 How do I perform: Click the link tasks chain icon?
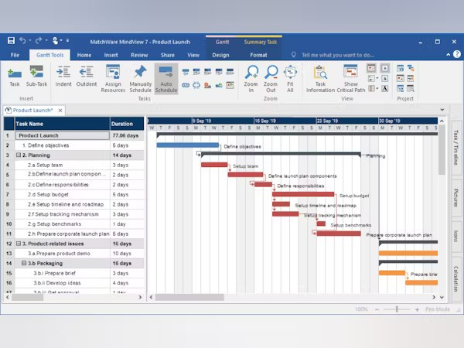pos(186,85)
